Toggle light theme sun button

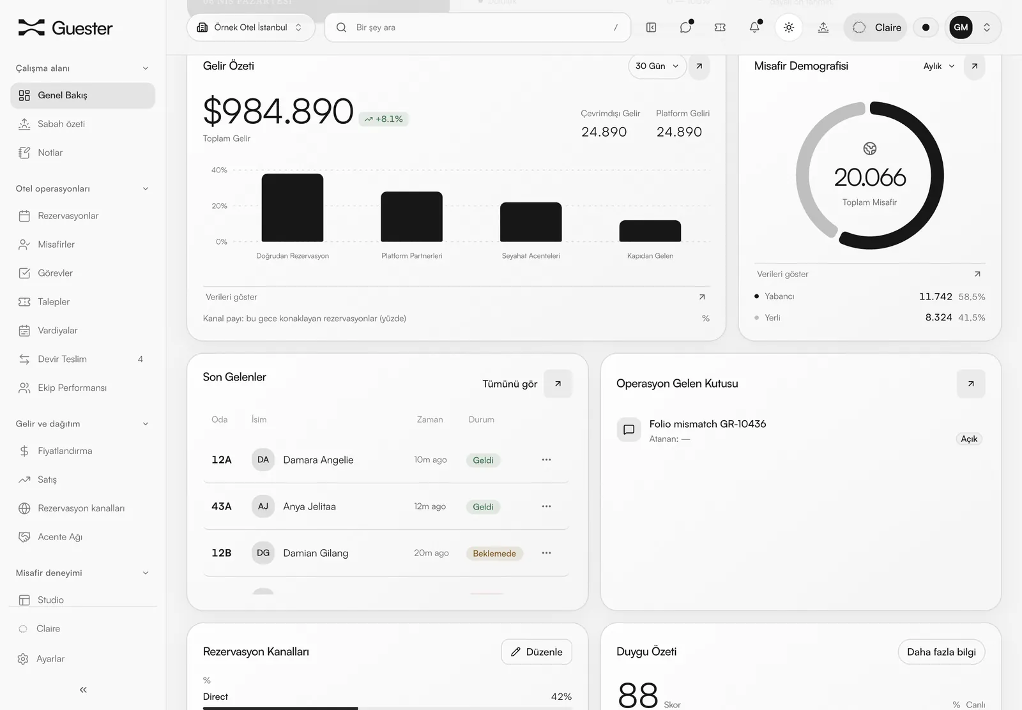point(789,27)
